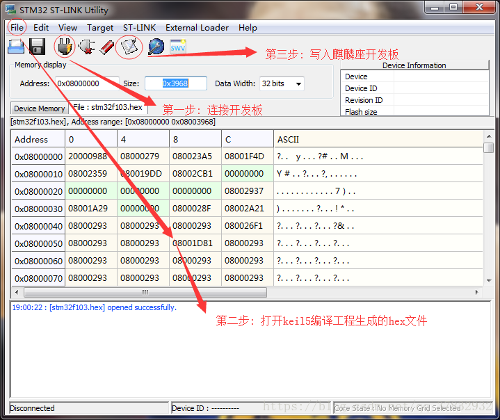This screenshot has width=500, height=420.
Task: Connect to the target plug icon
Action: tap(65, 47)
